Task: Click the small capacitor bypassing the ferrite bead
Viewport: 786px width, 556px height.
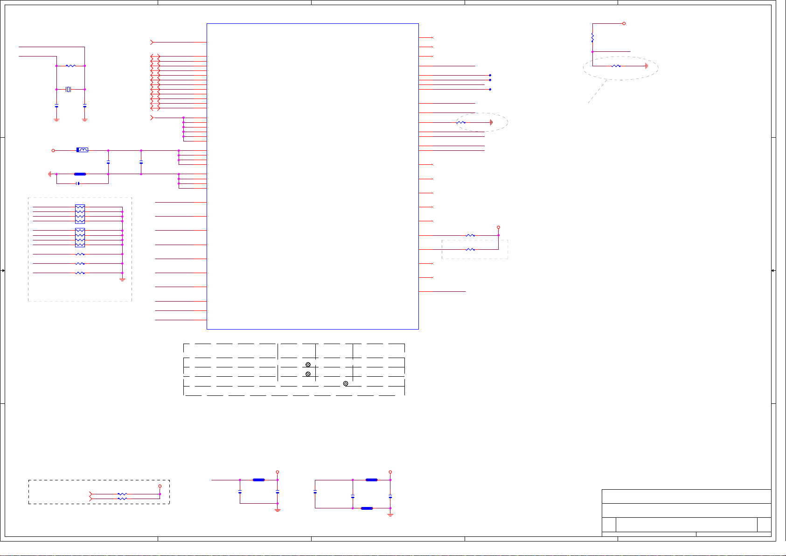Action: [x=78, y=183]
